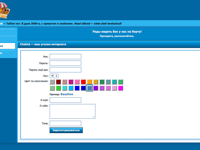Click the Тема input field
The height and width of the screenshot is (150, 200).
(65, 123)
